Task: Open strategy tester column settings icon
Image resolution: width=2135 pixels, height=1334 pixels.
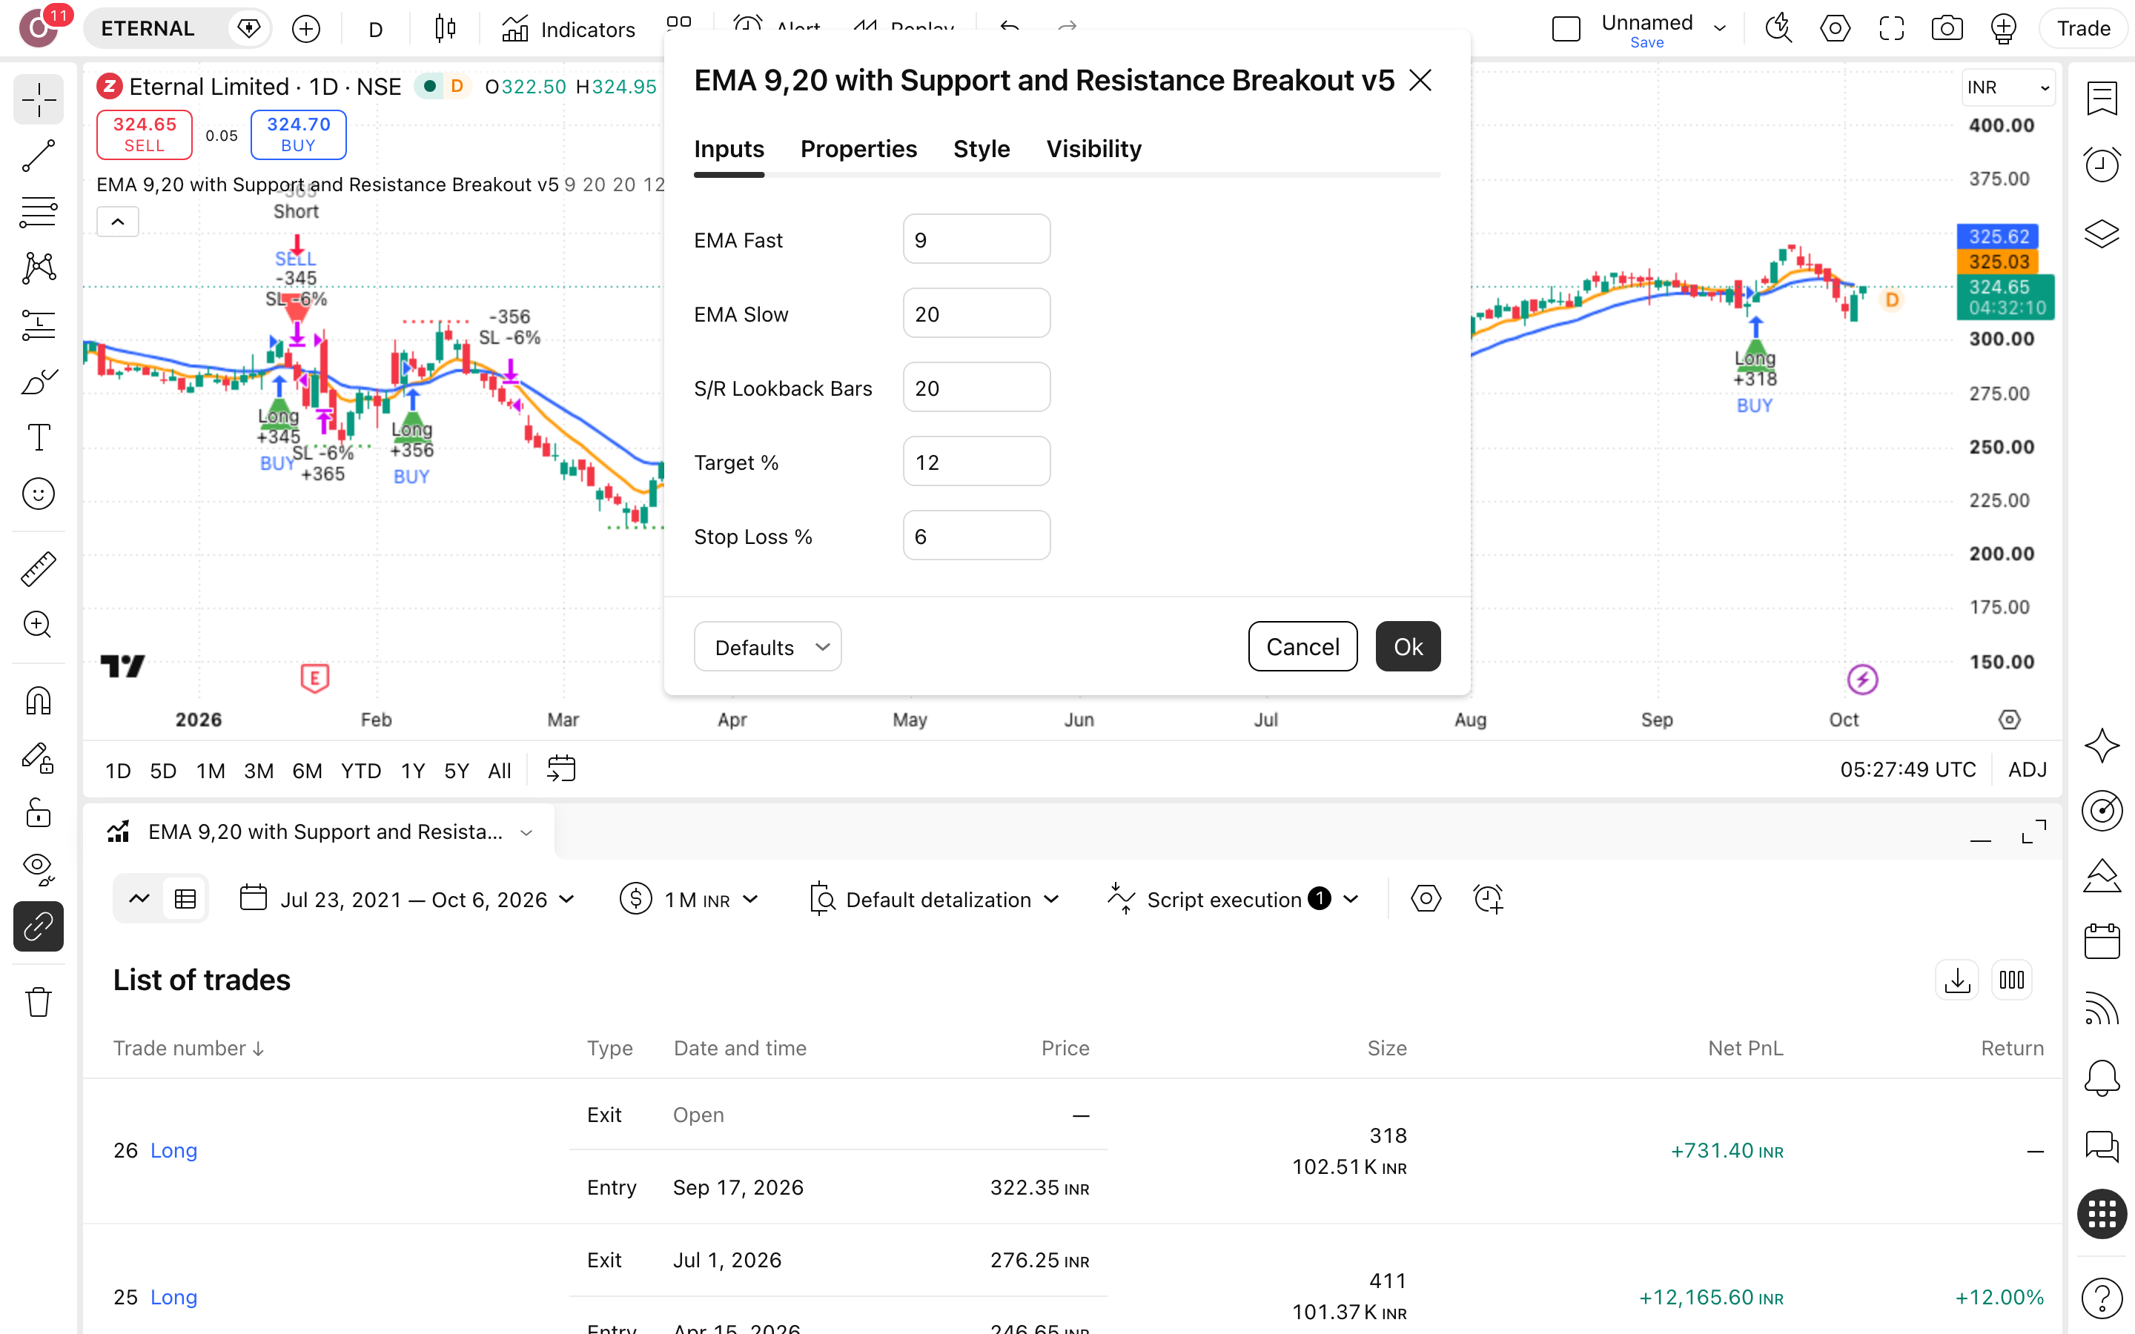Action: [x=2013, y=980]
